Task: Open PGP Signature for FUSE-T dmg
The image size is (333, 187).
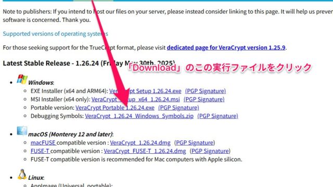Action: (210, 151)
